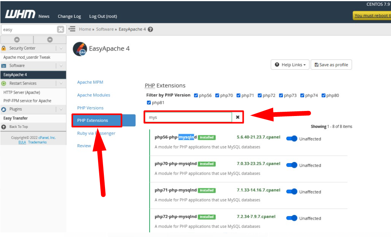Screen dimensions: 391x237
Task: Collapse the Software section chevron
Action: (61, 66)
